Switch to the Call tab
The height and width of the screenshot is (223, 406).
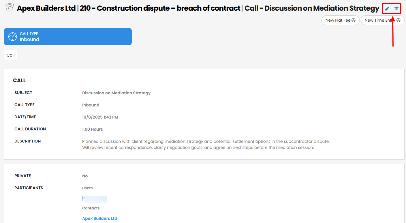pos(10,55)
